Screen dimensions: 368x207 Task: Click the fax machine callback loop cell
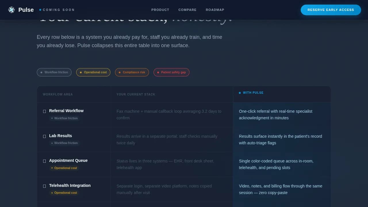[x=172, y=114]
